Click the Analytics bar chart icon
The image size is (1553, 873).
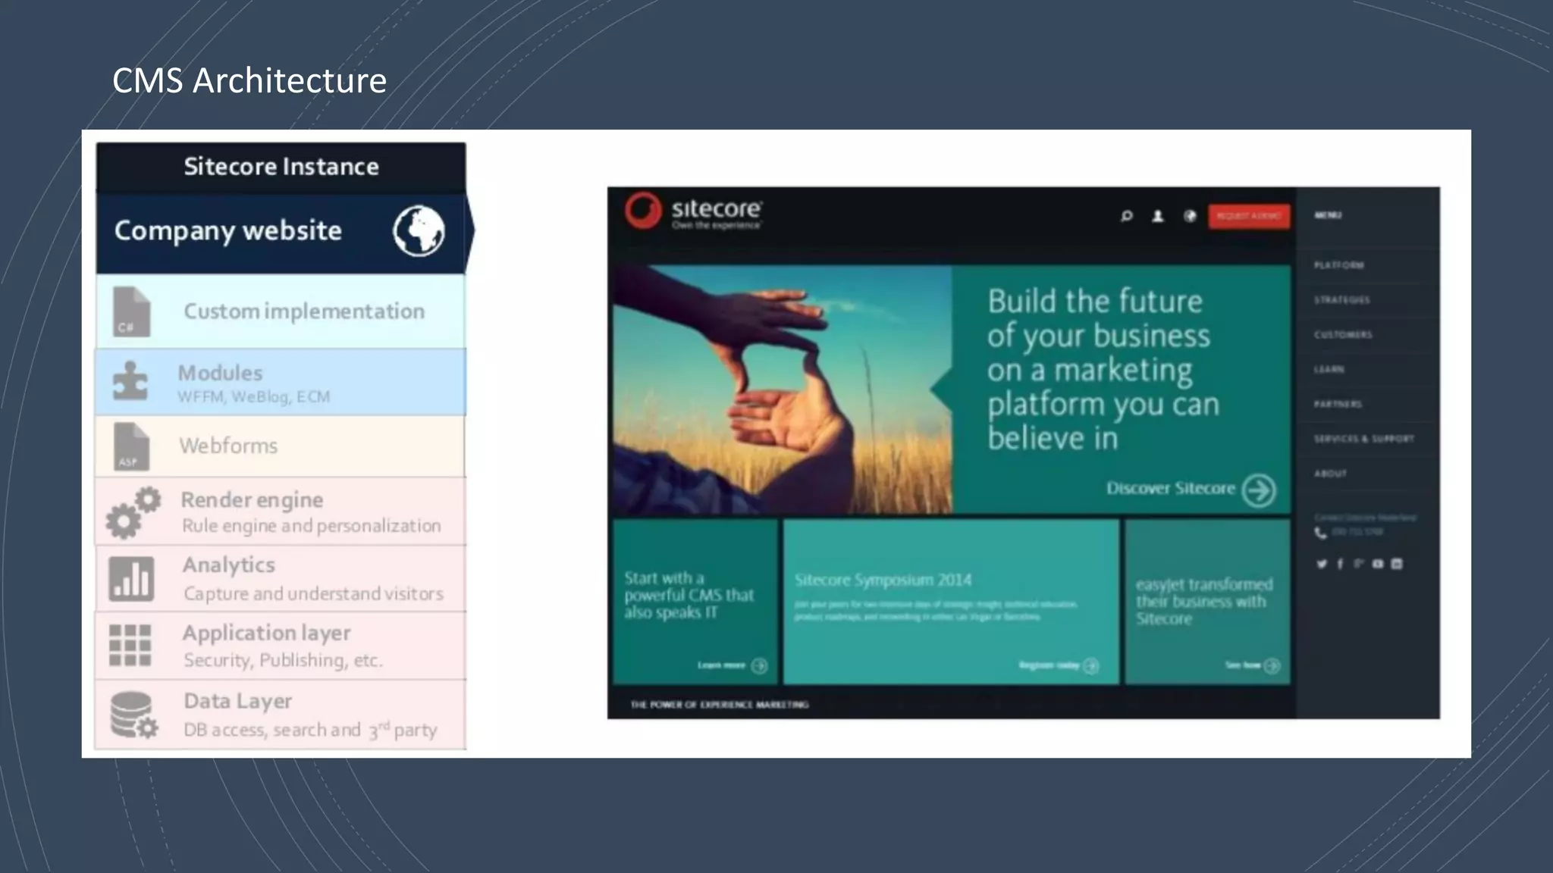131,579
